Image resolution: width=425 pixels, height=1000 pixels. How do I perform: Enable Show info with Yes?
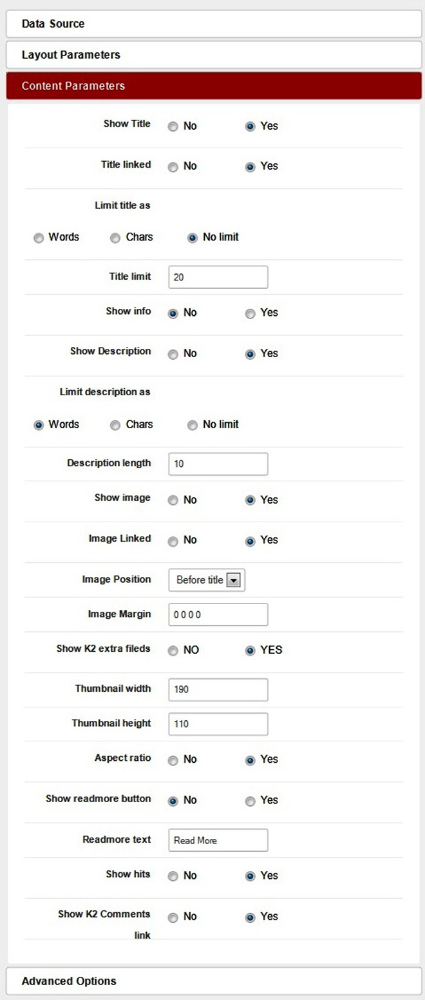tap(250, 313)
